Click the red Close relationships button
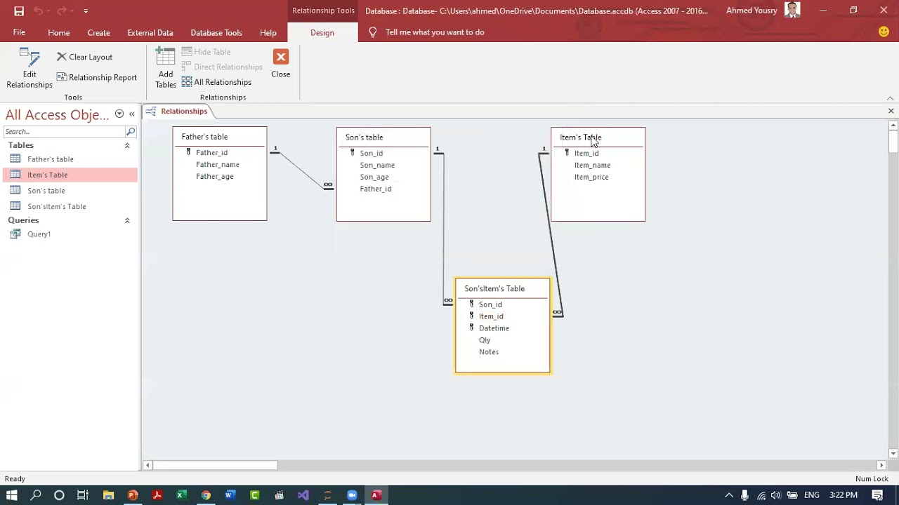 pos(280,64)
